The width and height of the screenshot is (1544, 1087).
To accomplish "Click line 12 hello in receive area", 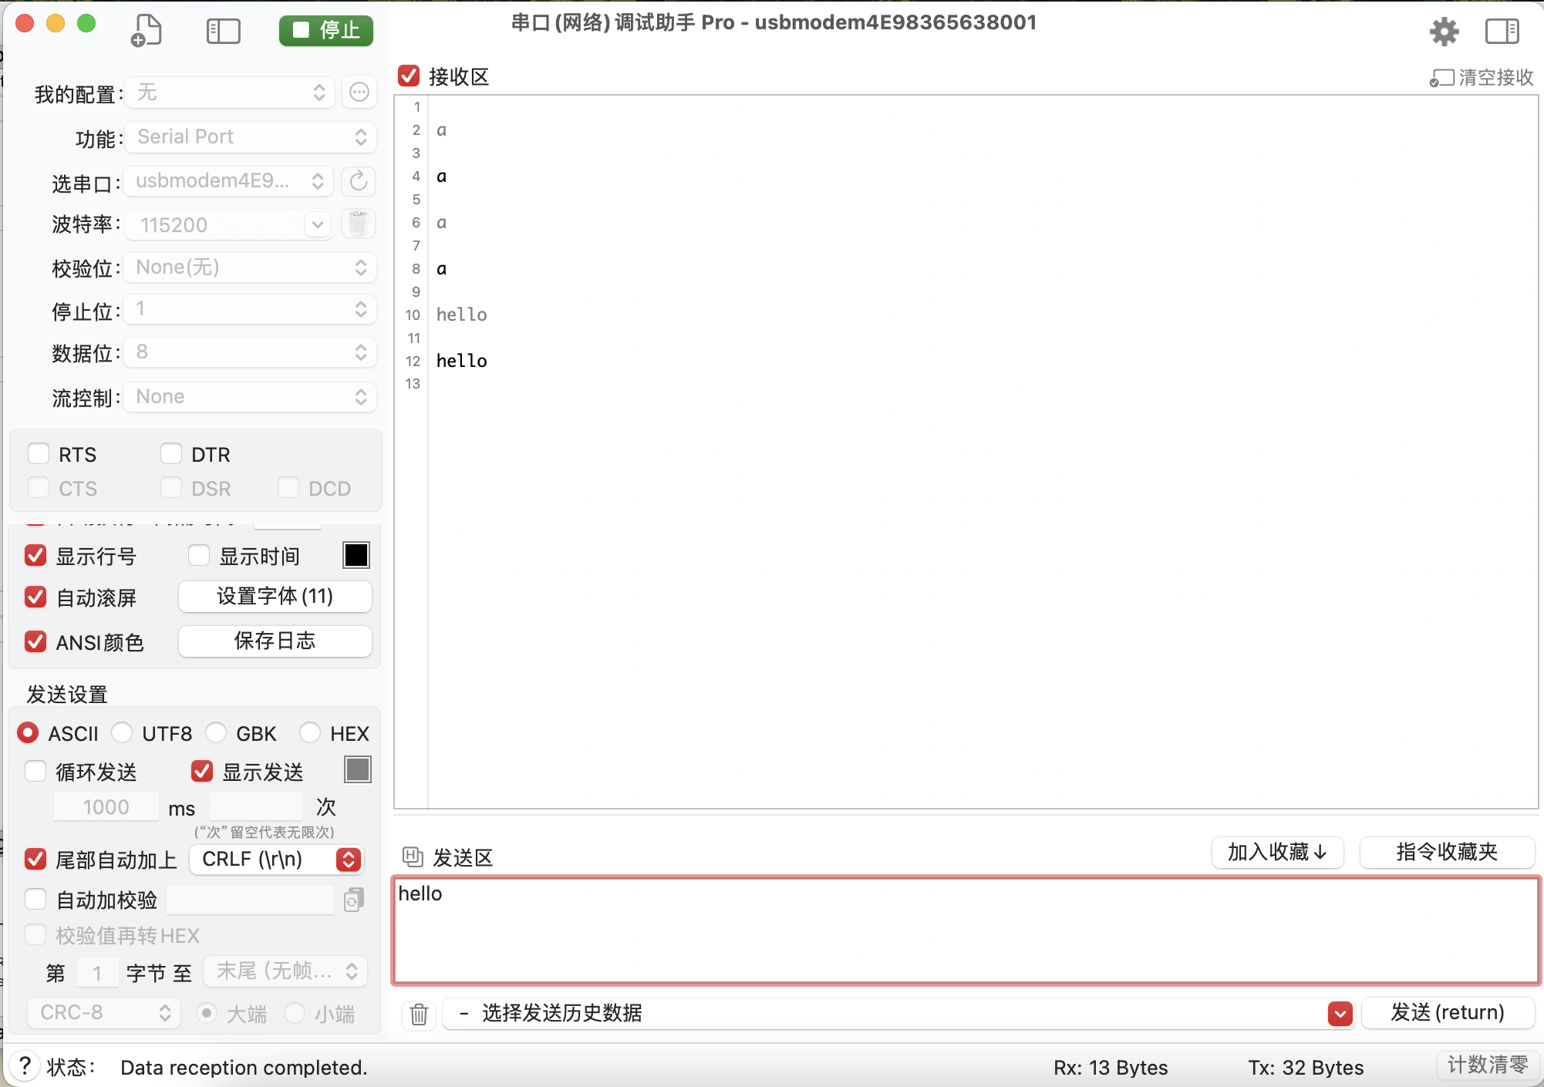I will 461,361.
